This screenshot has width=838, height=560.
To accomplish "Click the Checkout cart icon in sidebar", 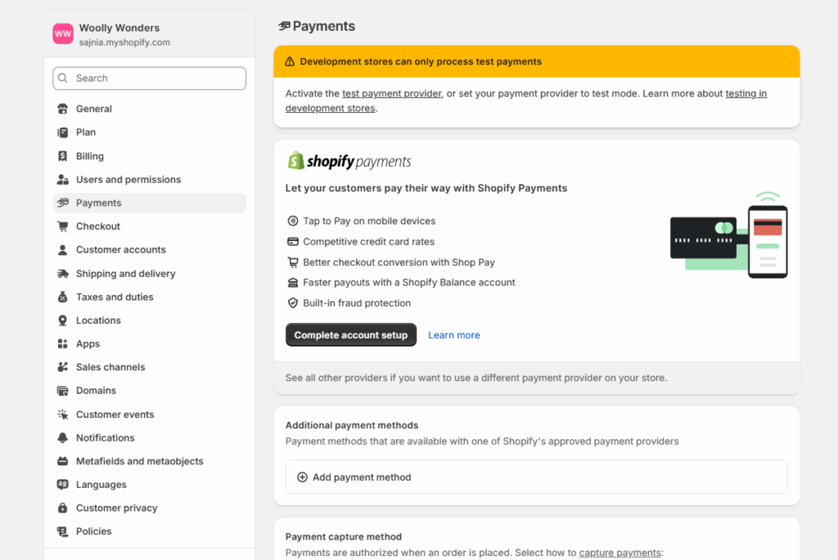I will point(63,226).
